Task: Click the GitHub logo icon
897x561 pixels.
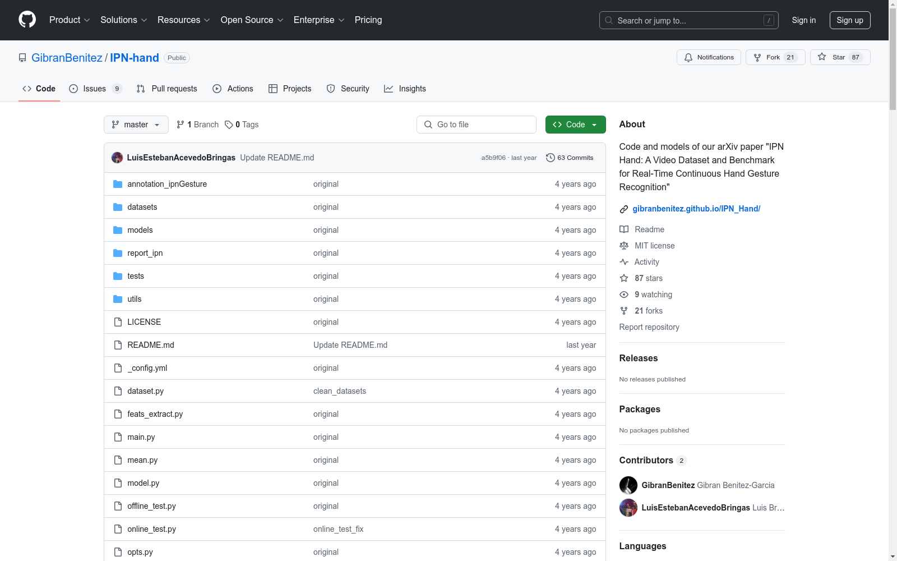Action: coord(27,20)
